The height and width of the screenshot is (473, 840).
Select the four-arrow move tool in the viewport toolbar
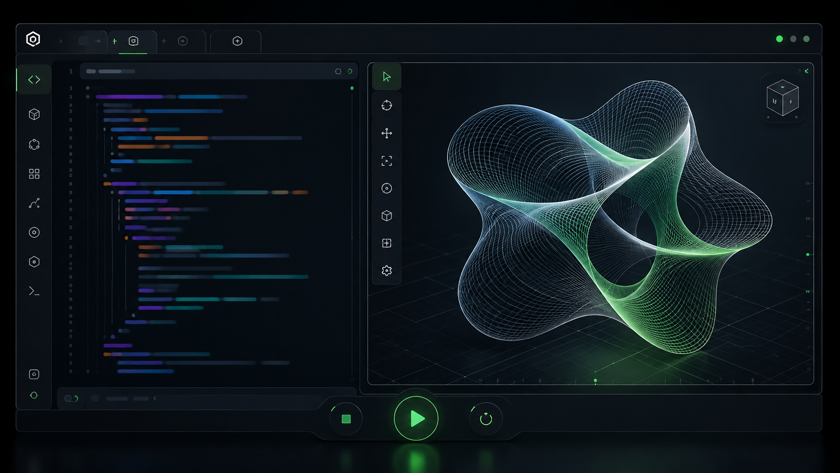[x=386, y=133]
